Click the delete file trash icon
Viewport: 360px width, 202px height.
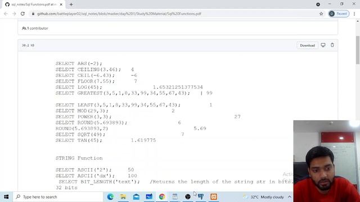(332, 45)
